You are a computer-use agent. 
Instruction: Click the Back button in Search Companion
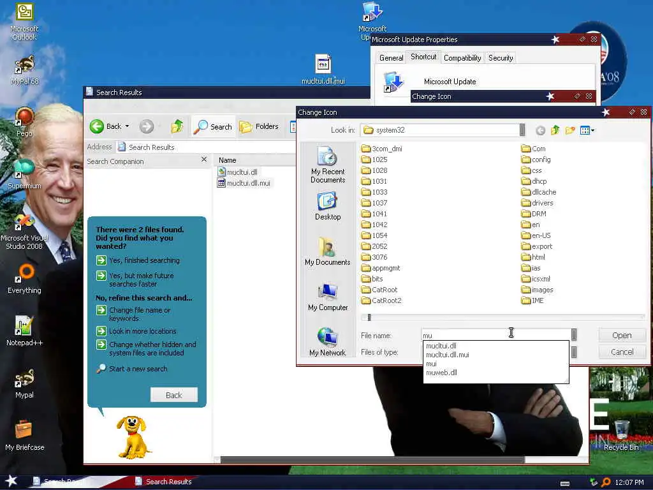pyautogui.click(x=173, y=395)
